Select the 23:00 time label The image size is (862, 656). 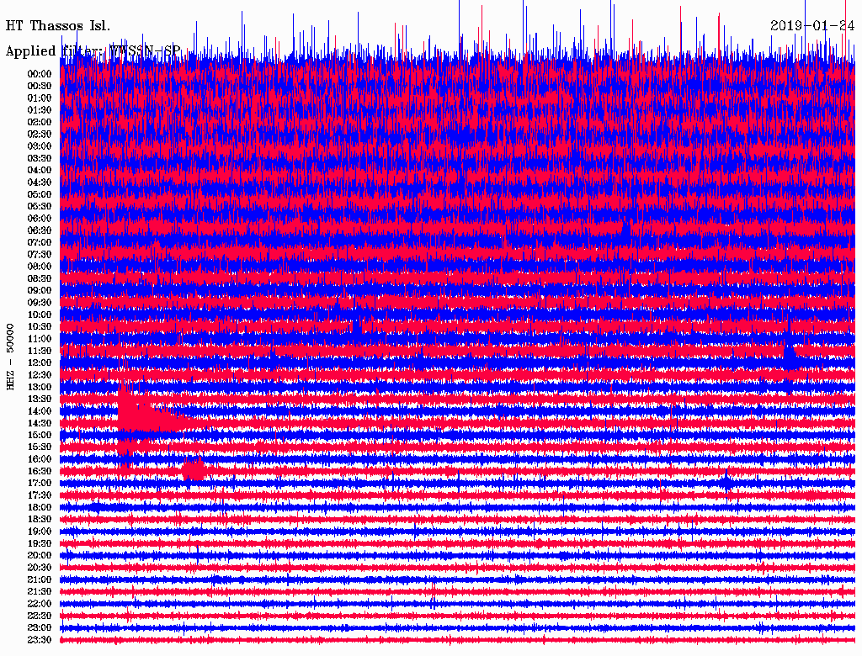click(40, 627)
